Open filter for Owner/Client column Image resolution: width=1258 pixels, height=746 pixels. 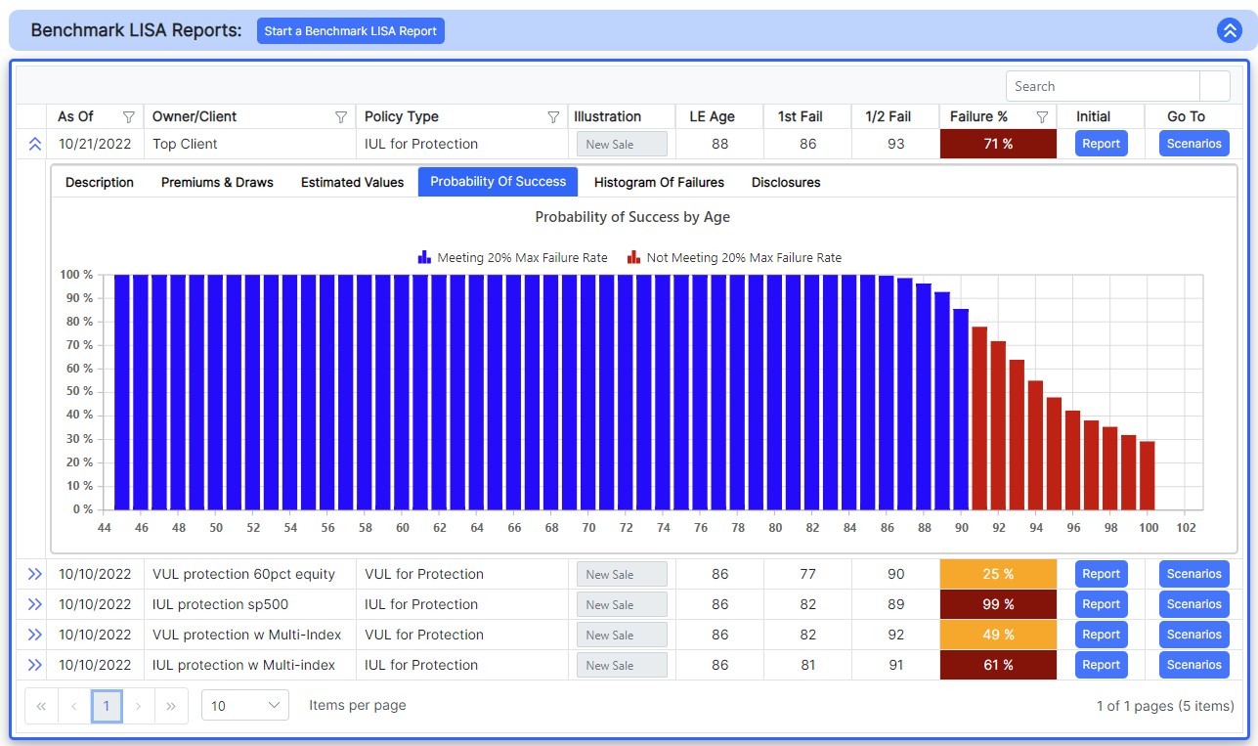341,117
